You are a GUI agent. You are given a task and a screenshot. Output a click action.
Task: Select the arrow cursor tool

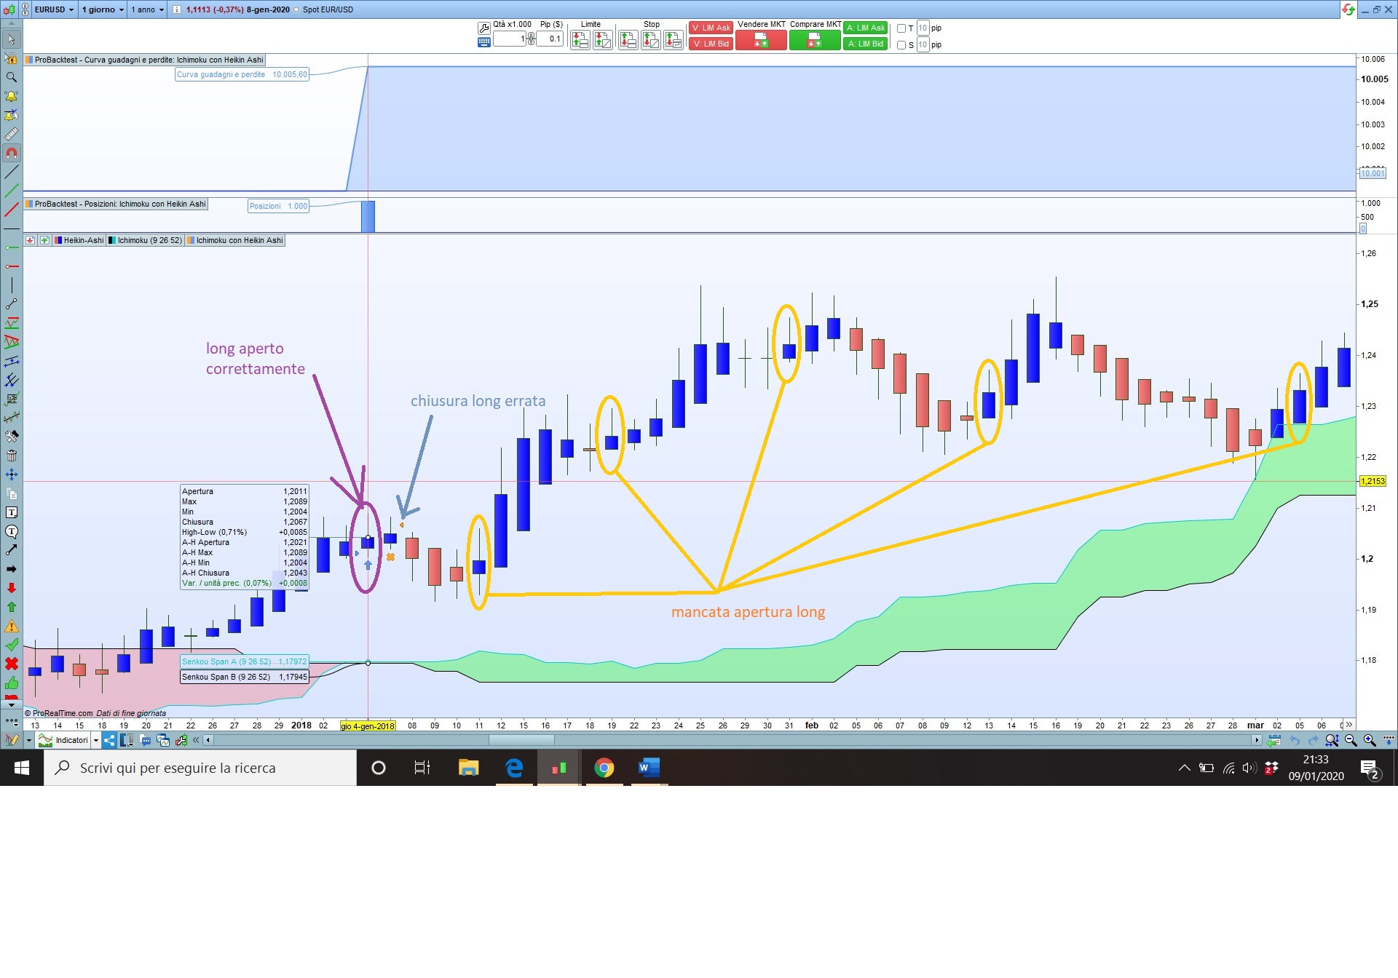[x=12, y=39]
